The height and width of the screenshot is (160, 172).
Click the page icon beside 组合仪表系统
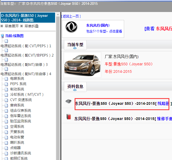tap(6, 111)
